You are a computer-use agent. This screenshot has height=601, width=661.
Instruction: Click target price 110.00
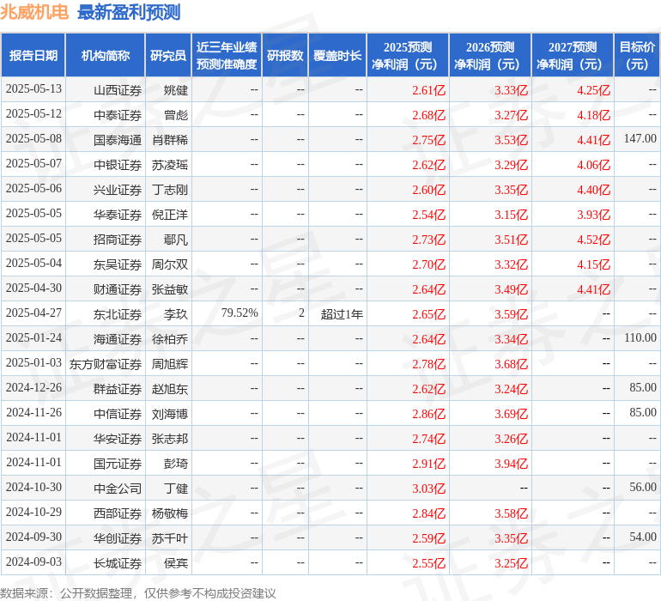tap(640, 337)
